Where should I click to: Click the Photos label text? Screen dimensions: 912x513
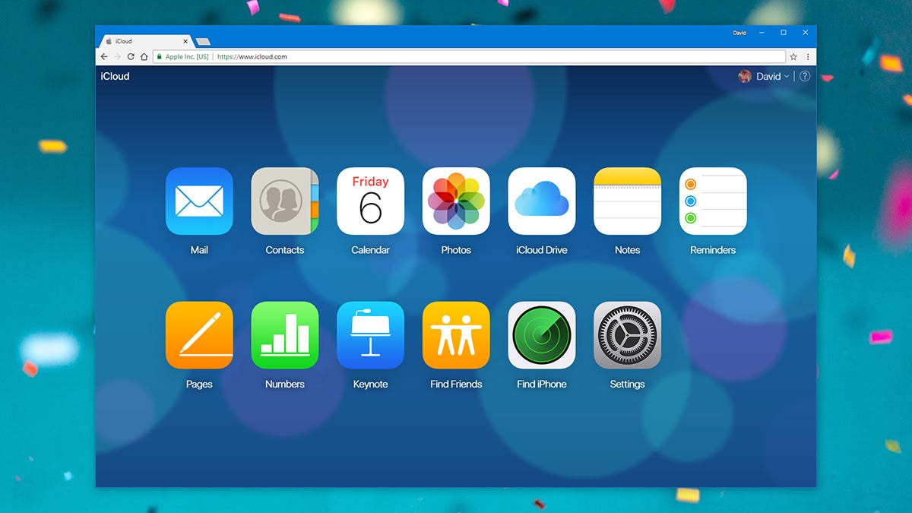pyautogui.click(x=456, y=250)
